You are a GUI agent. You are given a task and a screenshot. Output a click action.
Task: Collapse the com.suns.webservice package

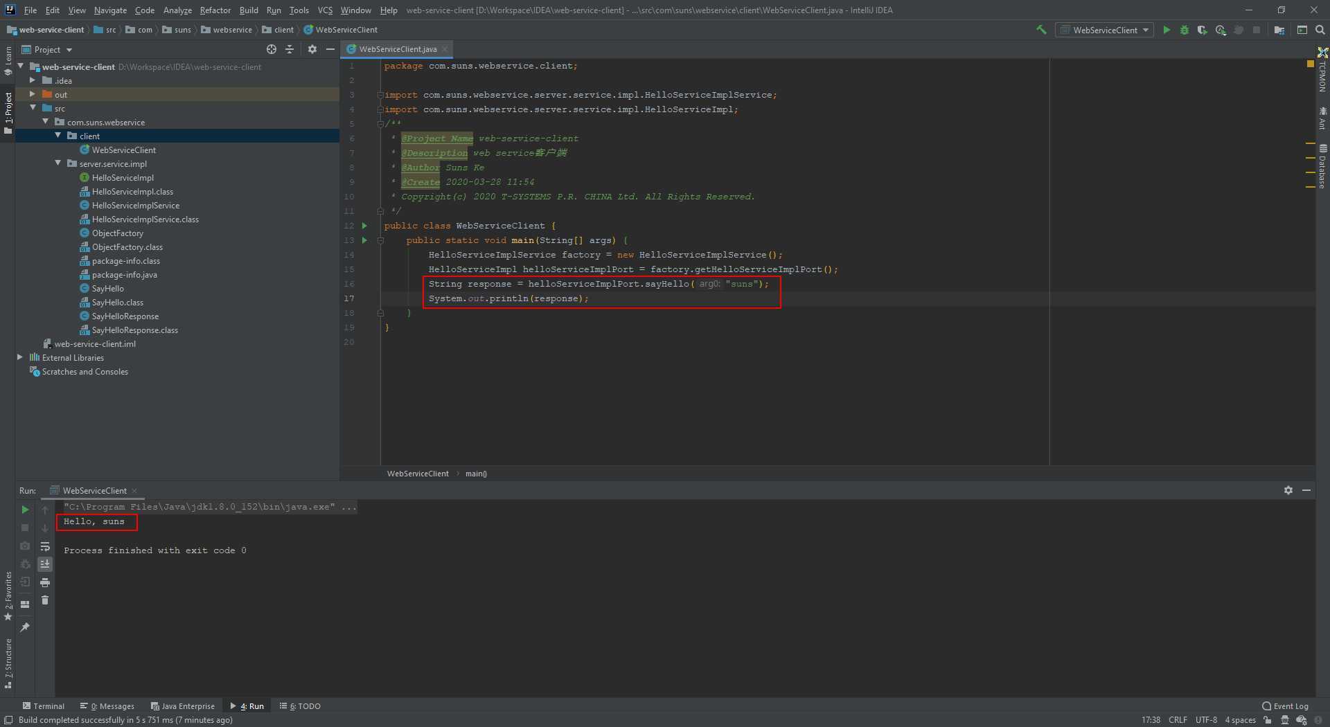(x=45, y=122)
